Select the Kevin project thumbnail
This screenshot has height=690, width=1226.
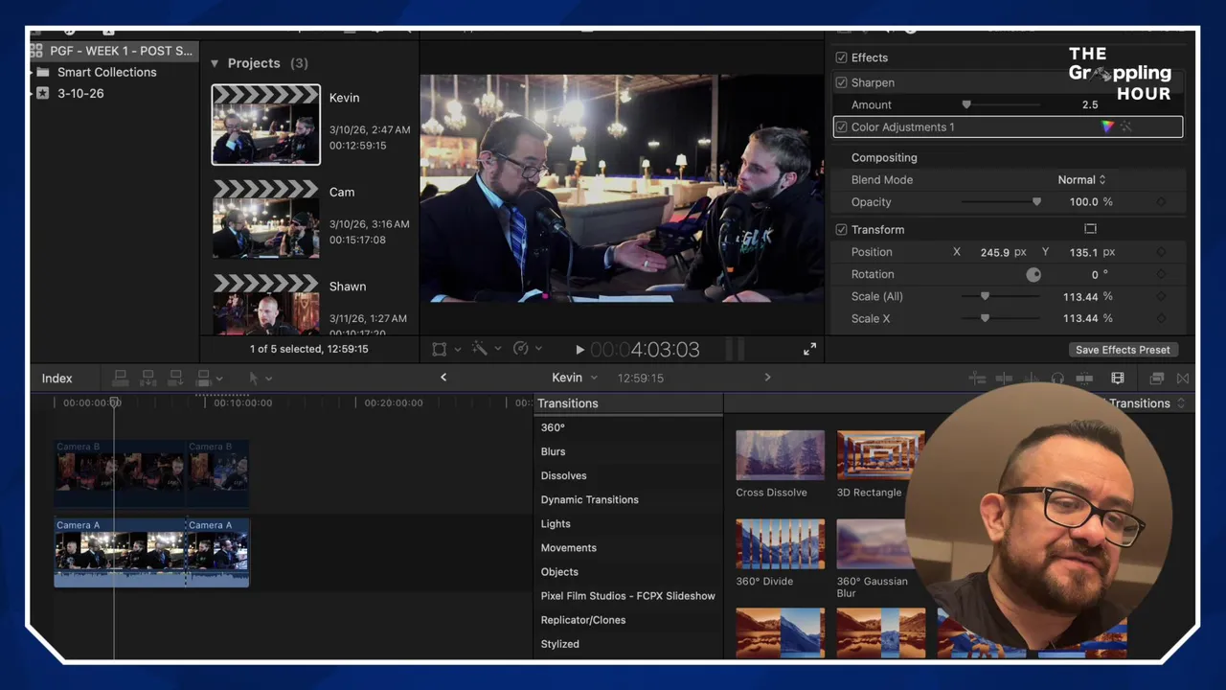coord(266,125)
